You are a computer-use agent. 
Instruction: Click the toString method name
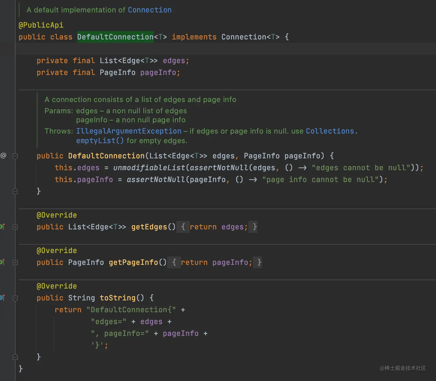pyautogui.click(x=118, y=298)
